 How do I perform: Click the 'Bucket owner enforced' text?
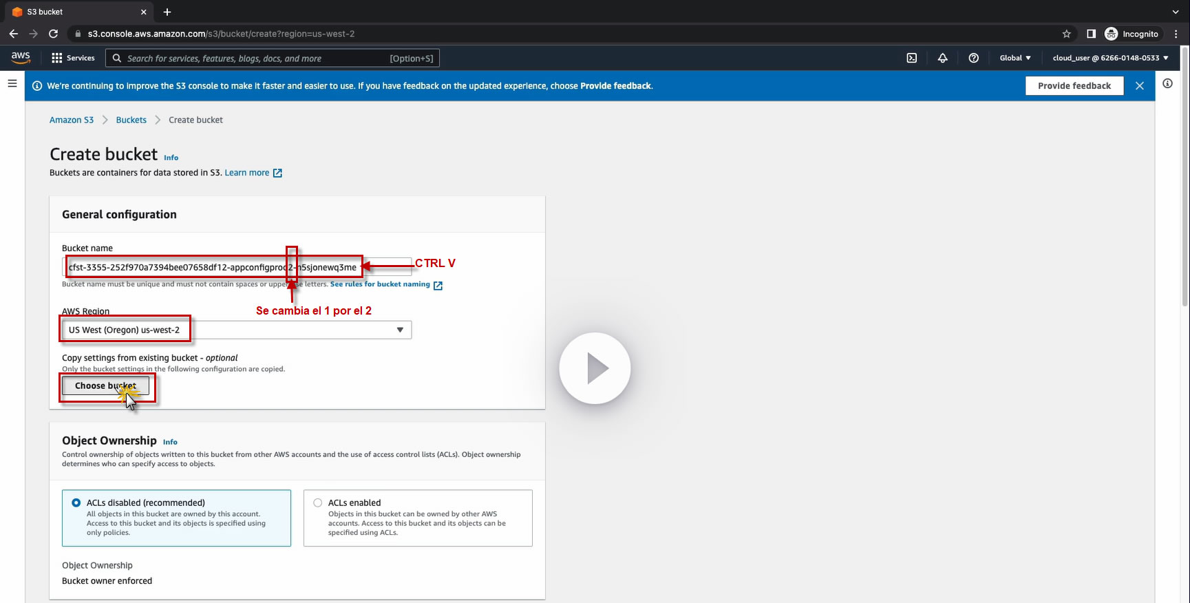pos(107,581)
